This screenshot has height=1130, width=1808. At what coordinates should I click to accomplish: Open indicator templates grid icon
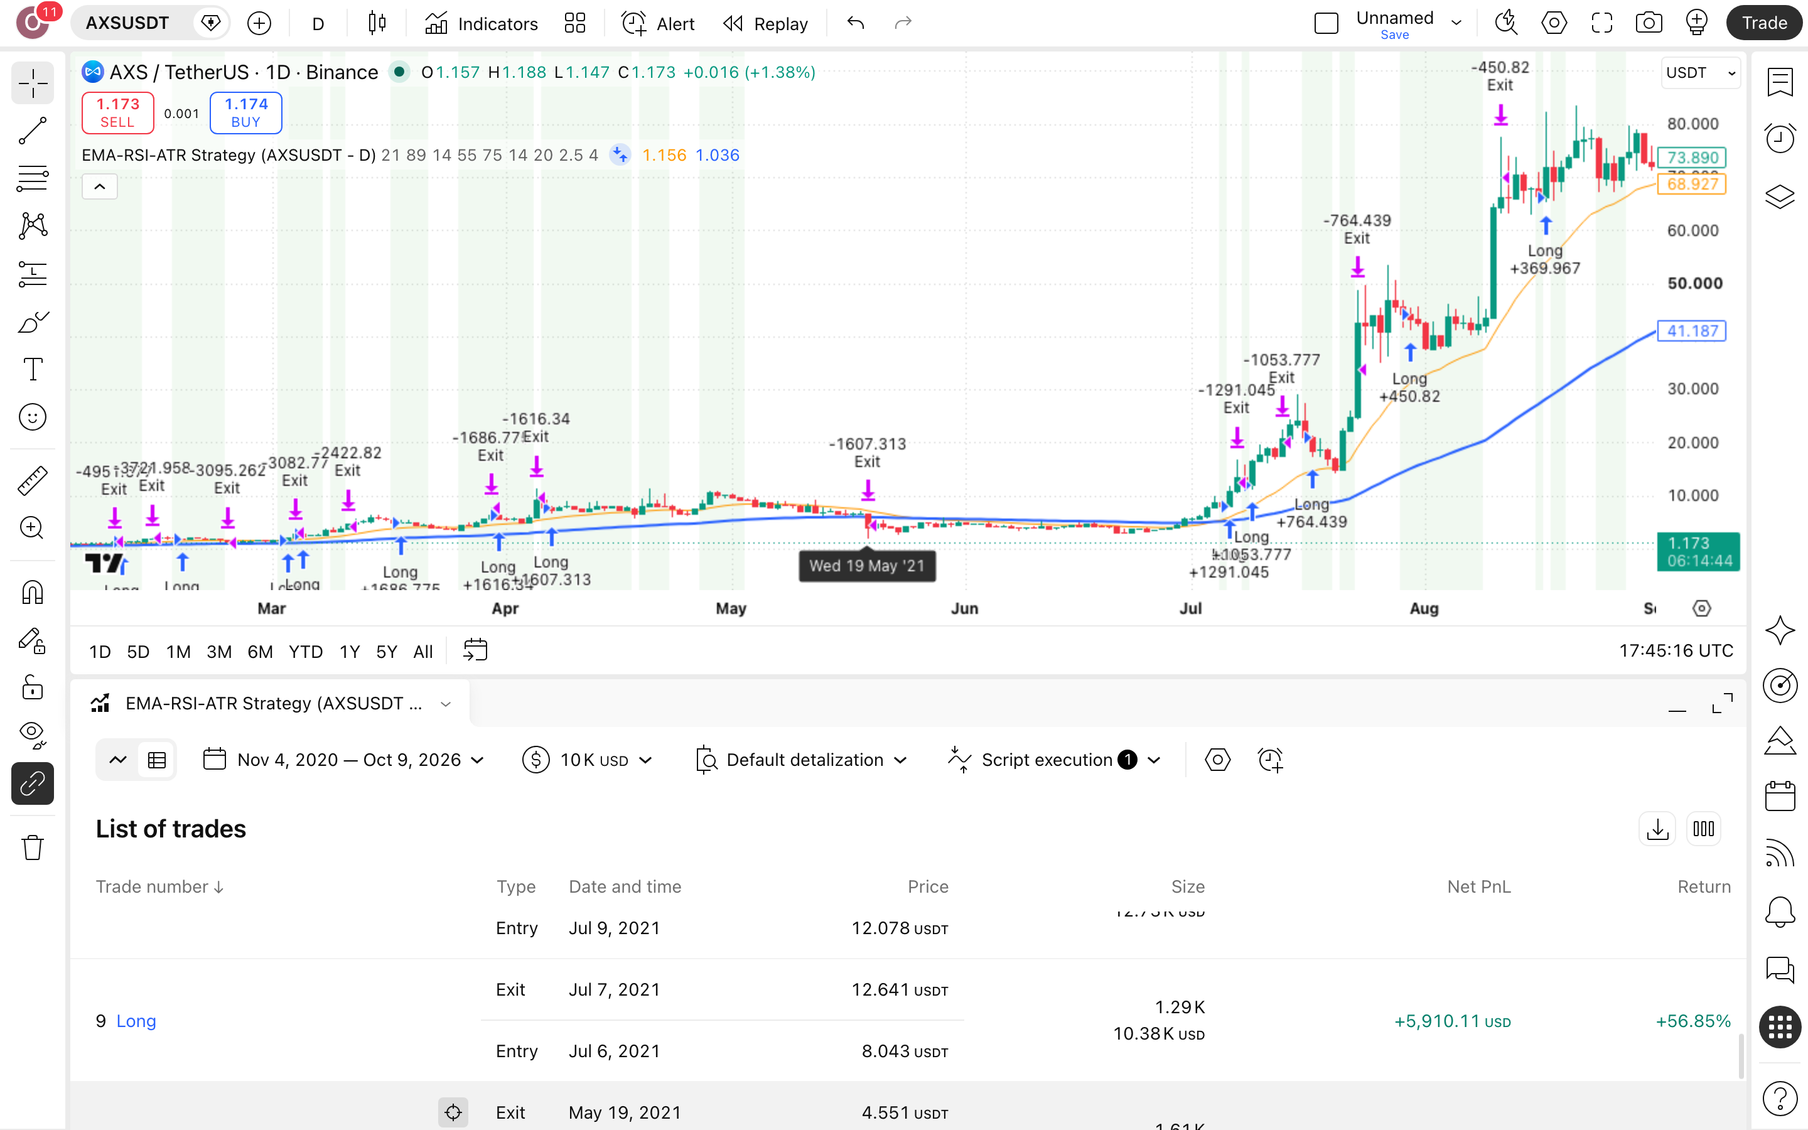coord(574,23)
